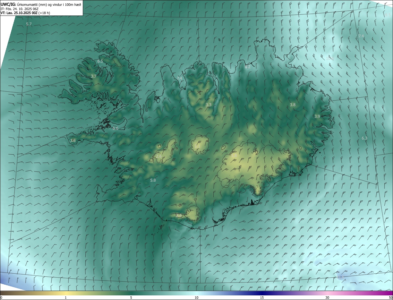Click the '30' label on the colour scale
Screen dimensions: 393x300
[327, 298]
